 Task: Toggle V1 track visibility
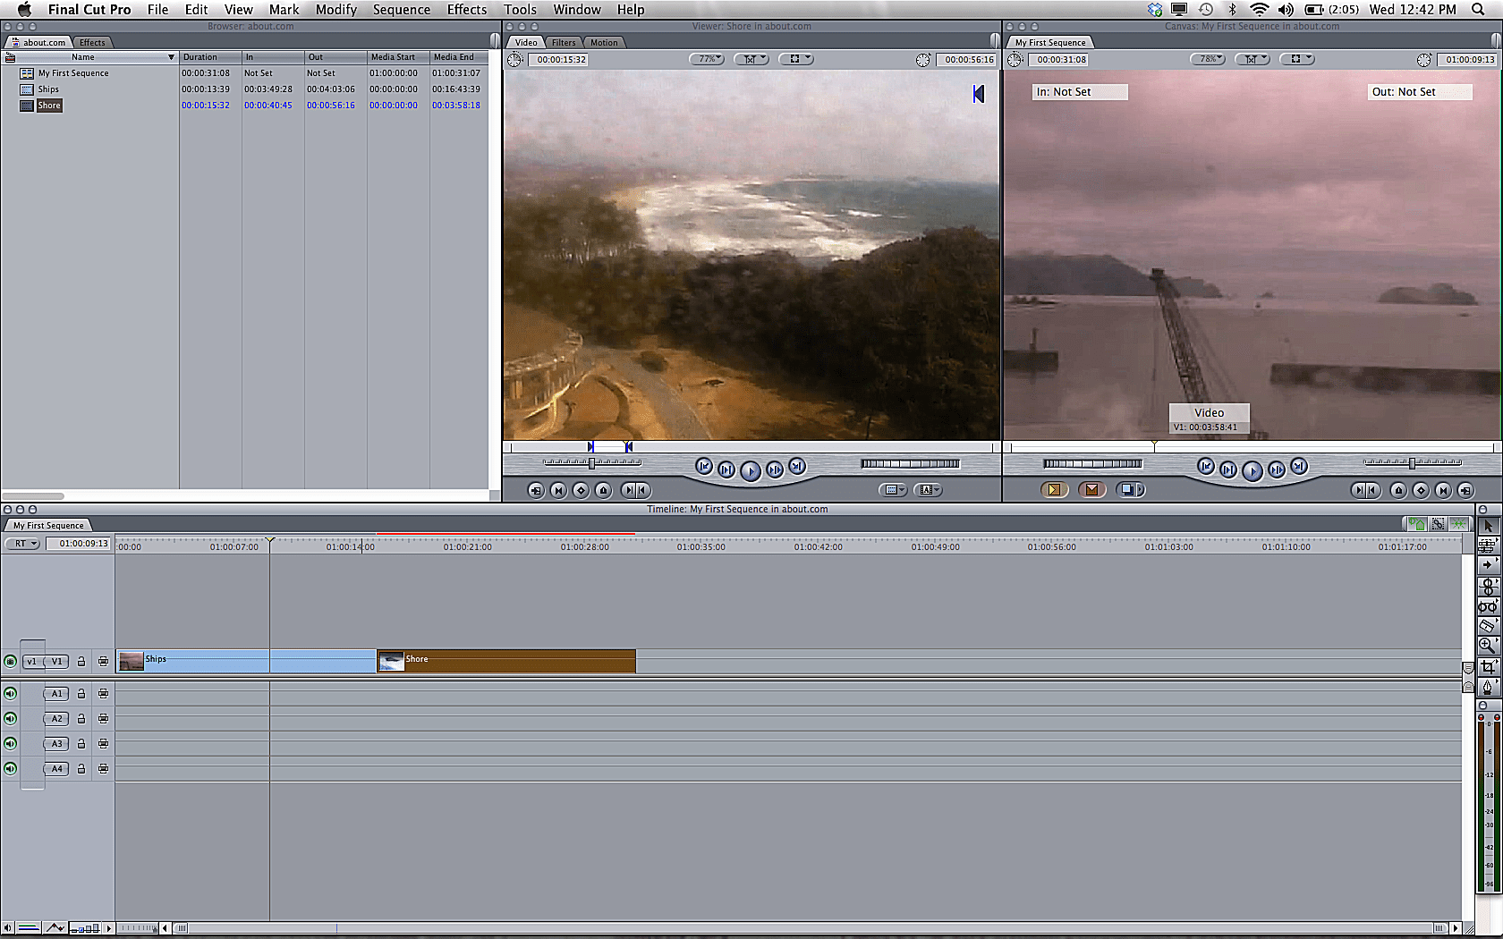[x=10, y=662]
